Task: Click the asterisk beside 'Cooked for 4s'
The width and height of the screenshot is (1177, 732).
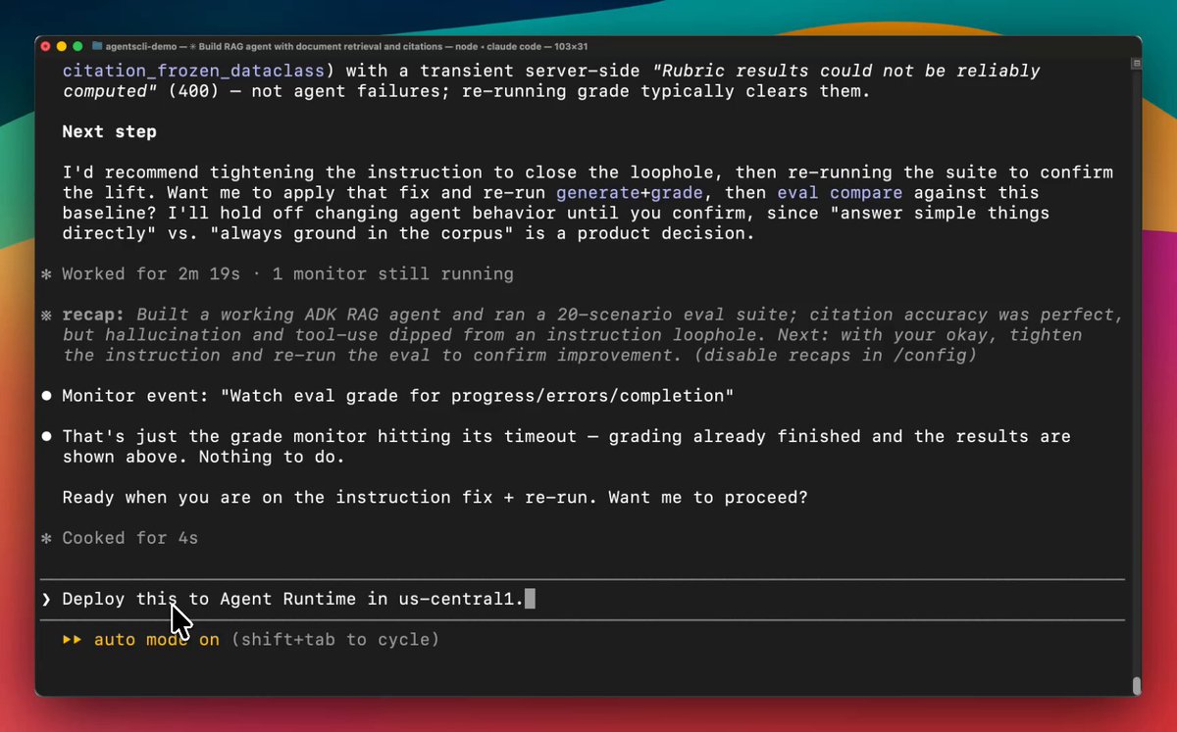Action: click(x=46, y=538)
